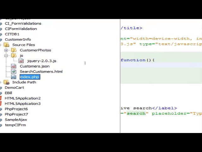This screenshot has height=152, width=202.
Task: Collapse the js folder
Action: 6,56
